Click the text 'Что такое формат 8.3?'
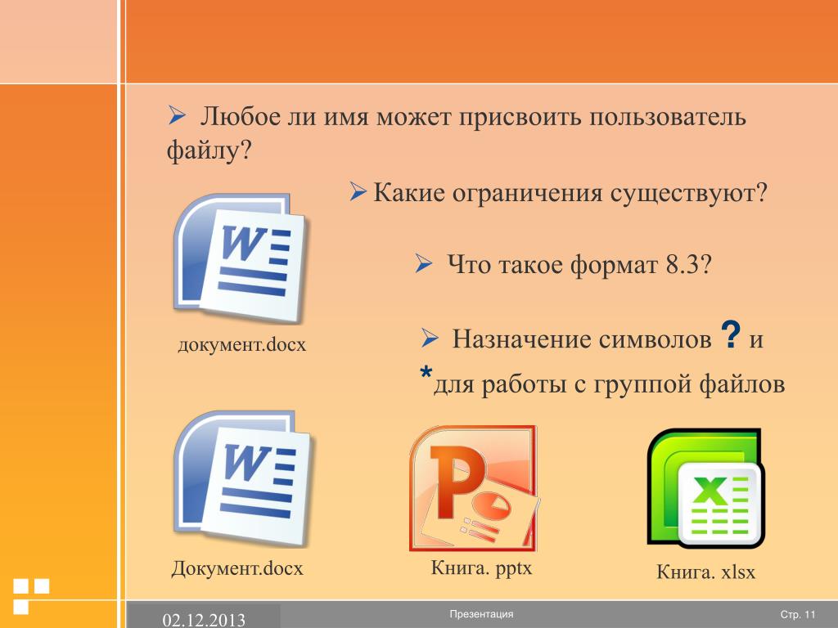This screenshot has height=628, width=838. [x=579, y=264]
